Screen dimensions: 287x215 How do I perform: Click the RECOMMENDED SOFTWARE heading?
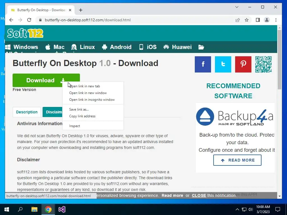233,91
